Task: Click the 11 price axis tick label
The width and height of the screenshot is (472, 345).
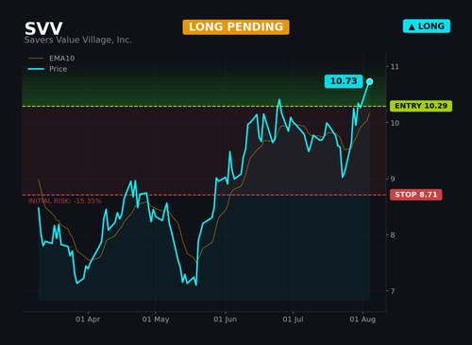Action: point(395,67)
